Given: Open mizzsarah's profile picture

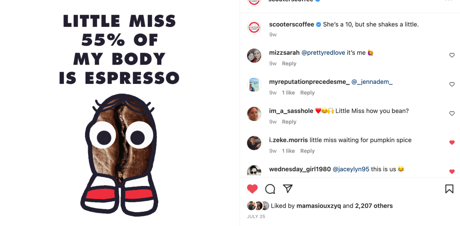Looking at the screenshot, I should coord(254,56).
